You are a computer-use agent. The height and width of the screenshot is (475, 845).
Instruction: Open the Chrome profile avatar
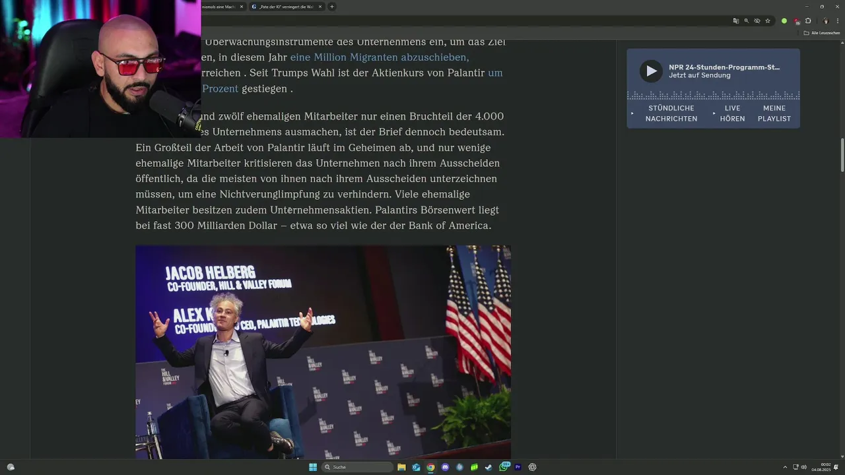(x=826, y=21)
